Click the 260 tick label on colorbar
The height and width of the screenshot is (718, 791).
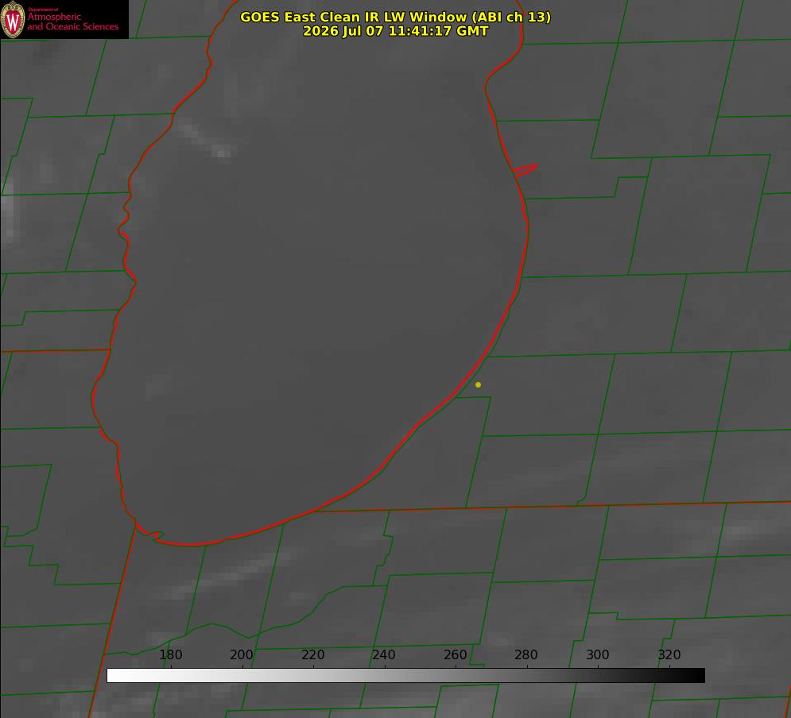pyautogui.click(x=455, y=654)
